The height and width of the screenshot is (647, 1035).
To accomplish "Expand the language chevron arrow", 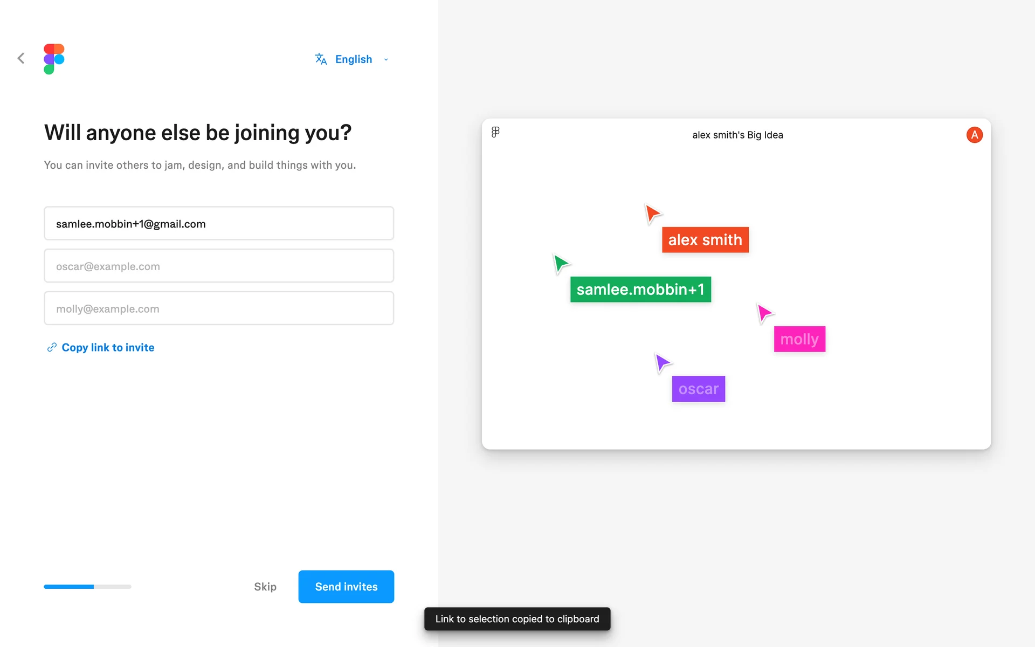I will pos(386,60).
